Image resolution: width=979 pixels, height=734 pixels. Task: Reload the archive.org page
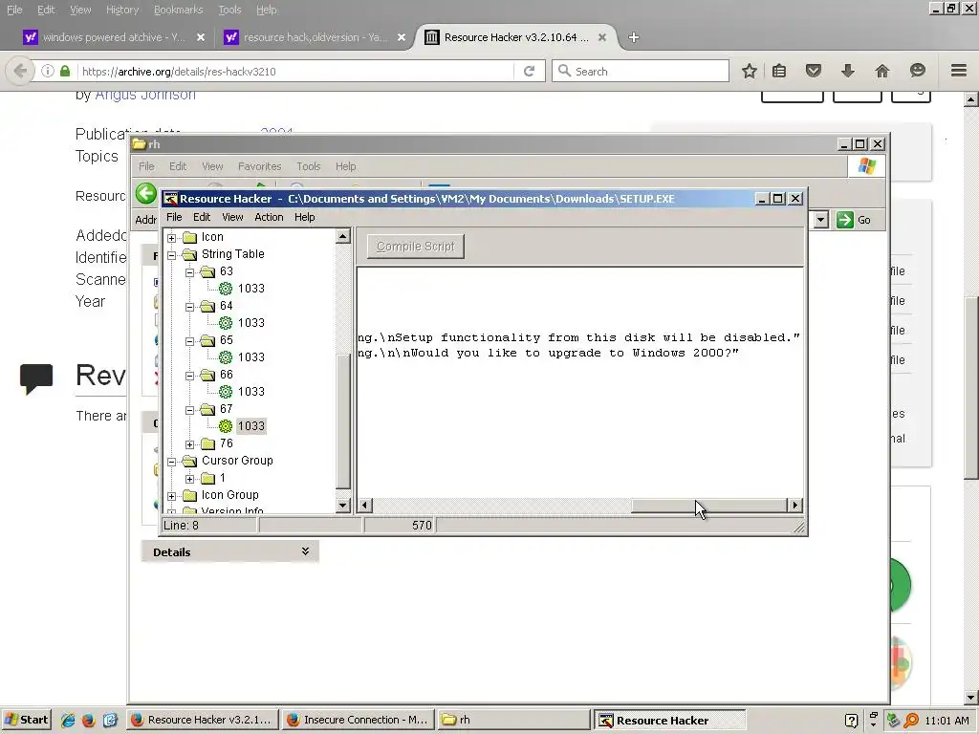[529, 71]
